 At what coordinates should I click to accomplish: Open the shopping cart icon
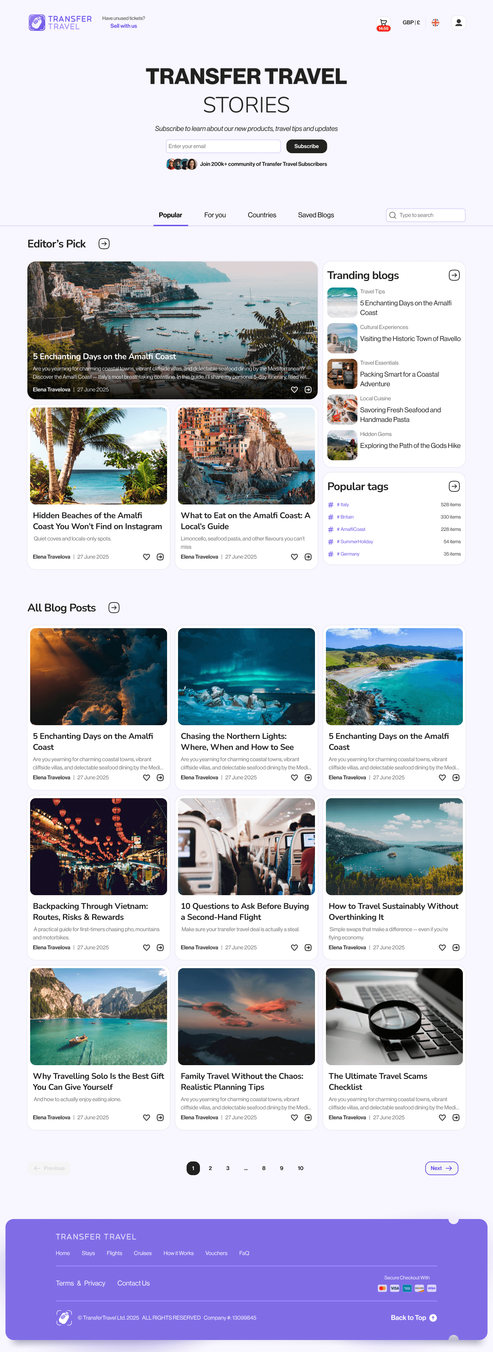pos(383,23)
